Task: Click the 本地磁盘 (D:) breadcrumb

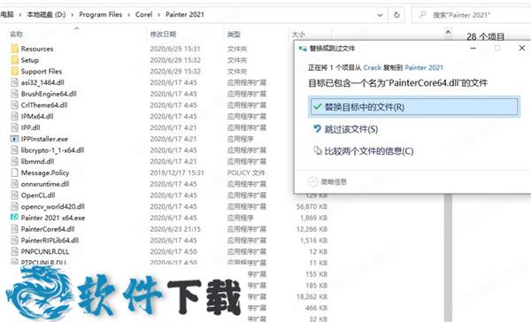Action: (46, 14)
